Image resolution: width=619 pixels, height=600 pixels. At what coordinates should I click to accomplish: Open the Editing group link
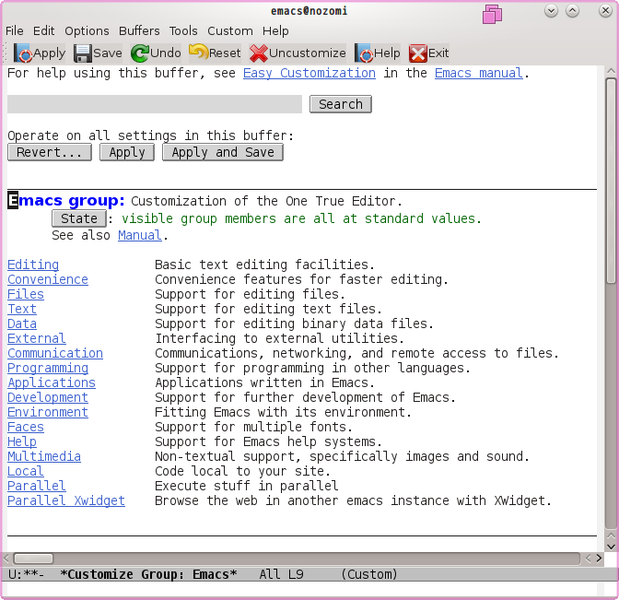point(33,265)
